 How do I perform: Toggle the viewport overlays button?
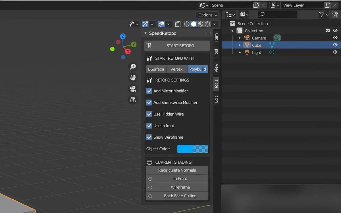(x=161, y=24)
